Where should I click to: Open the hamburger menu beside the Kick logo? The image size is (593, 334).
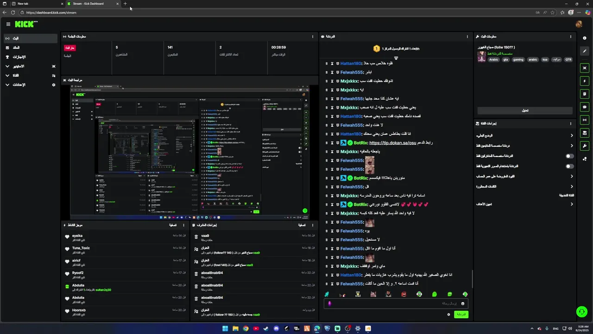(x=8, y=24)
